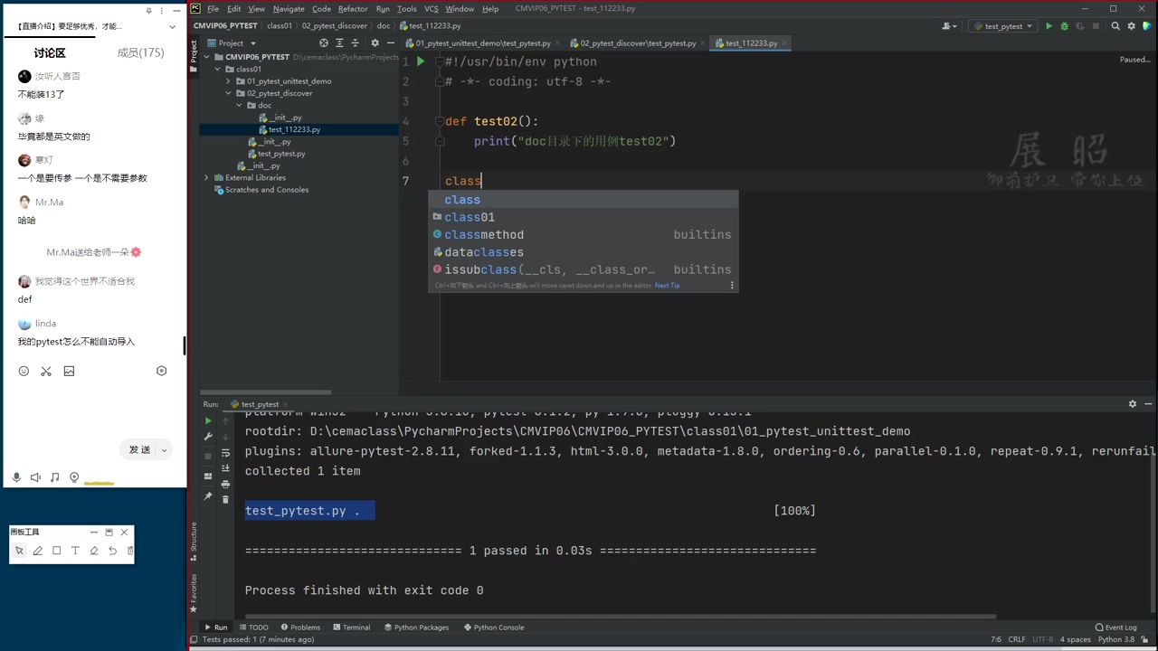1158x651 pixels.
Task: Run the test_pytest configuration with green play
Action: tap(1049, 26)
